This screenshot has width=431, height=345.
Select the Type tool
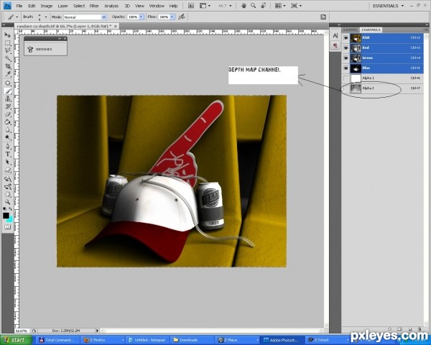[x=8, y=154]
